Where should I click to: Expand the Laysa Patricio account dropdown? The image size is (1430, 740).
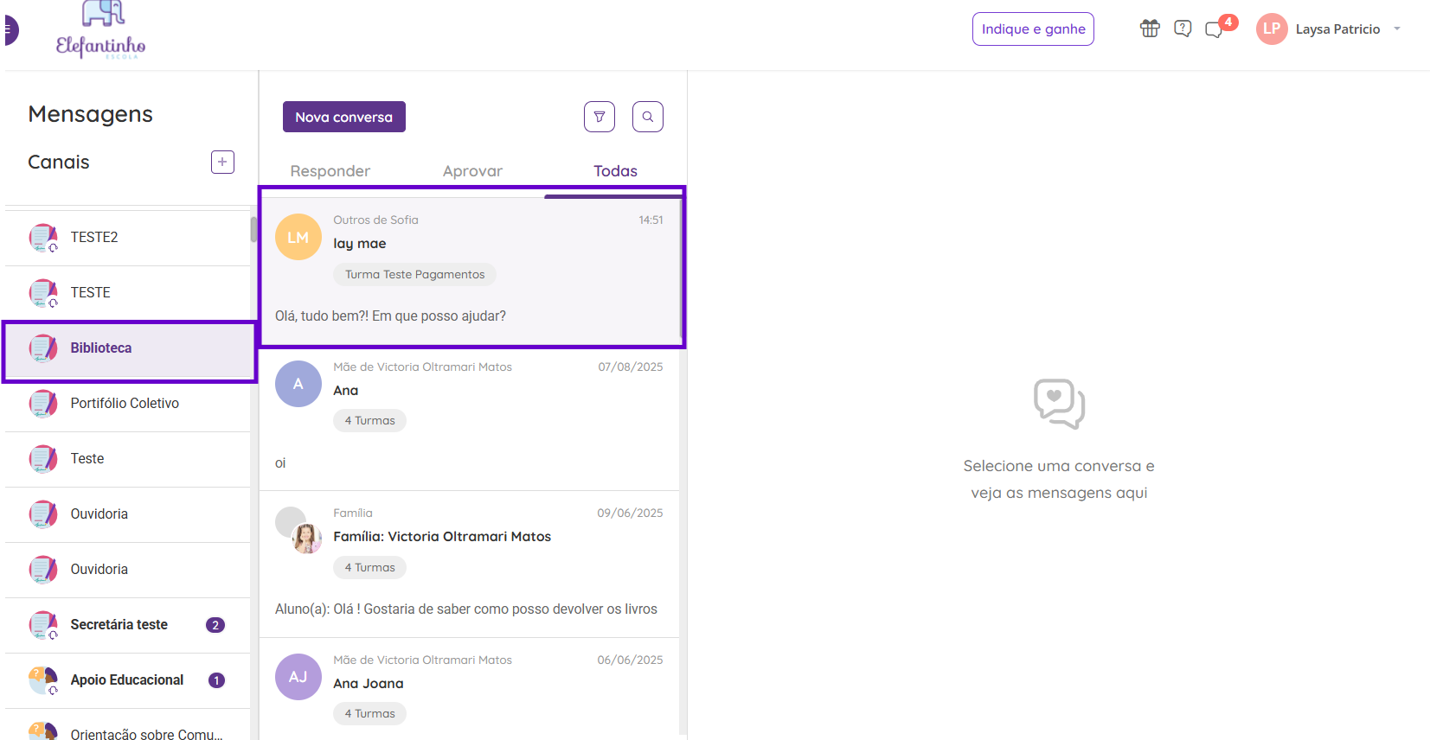(1396, 29)
